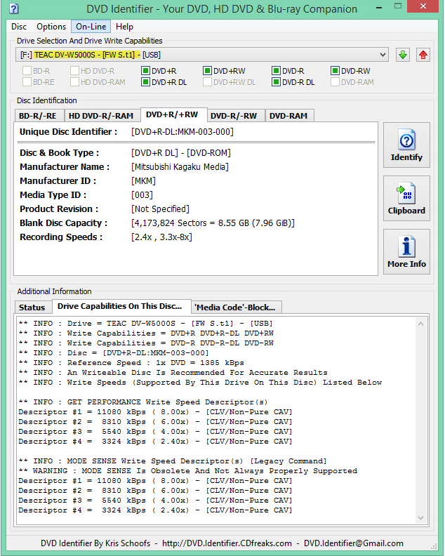Click the Recording Speeds value [2.4x , 3.3x-8x]
Image resolution: width=445 pixels, height=556 pixels.
(161, 237)
